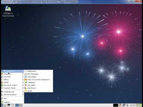Open the Install to Hard Drive desktop icon
The height and width of the screenshot is (107, 143).
(8, 11)
